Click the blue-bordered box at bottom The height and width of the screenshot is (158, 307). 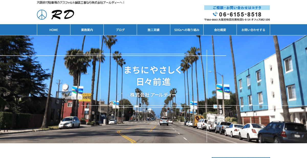[240, 157]
